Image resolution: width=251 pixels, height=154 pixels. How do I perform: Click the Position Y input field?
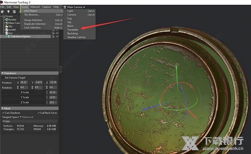click(x=39, y=82)
